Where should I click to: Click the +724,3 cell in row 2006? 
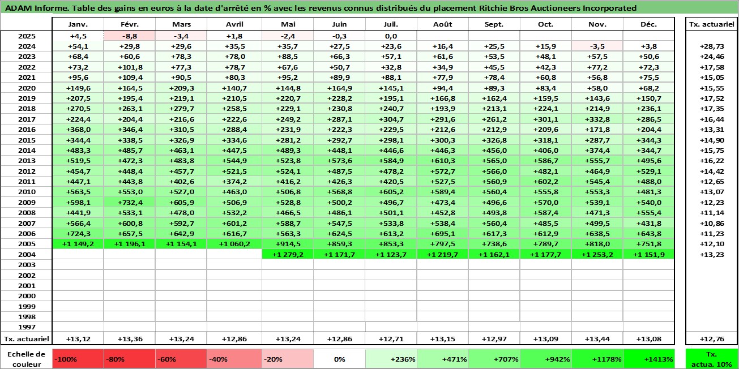78,234
